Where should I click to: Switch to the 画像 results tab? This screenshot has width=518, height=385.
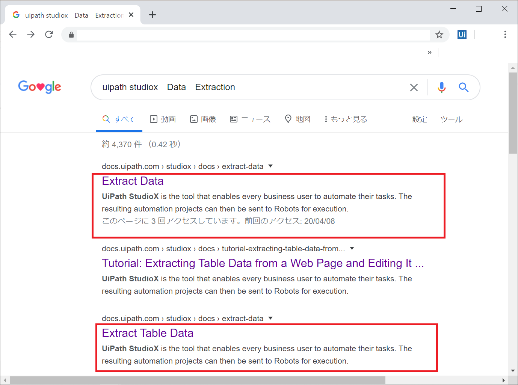(x=203, y=119)
